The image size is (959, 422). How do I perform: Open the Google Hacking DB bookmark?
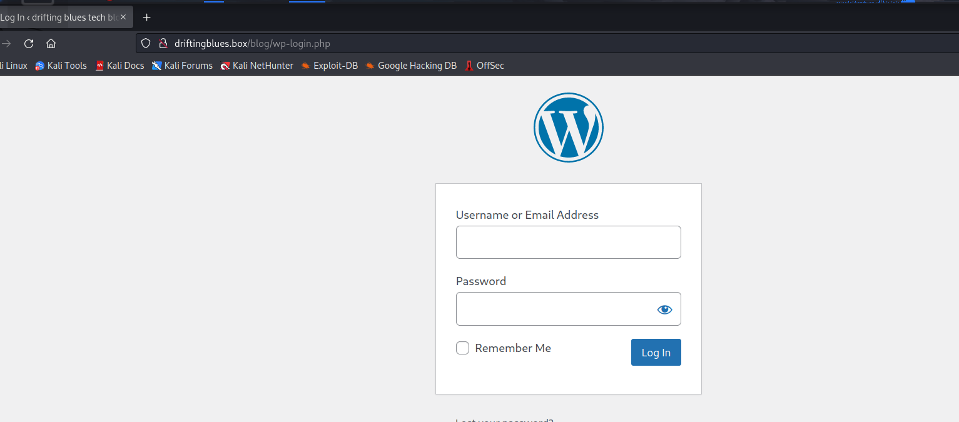(x=411, y=66)
